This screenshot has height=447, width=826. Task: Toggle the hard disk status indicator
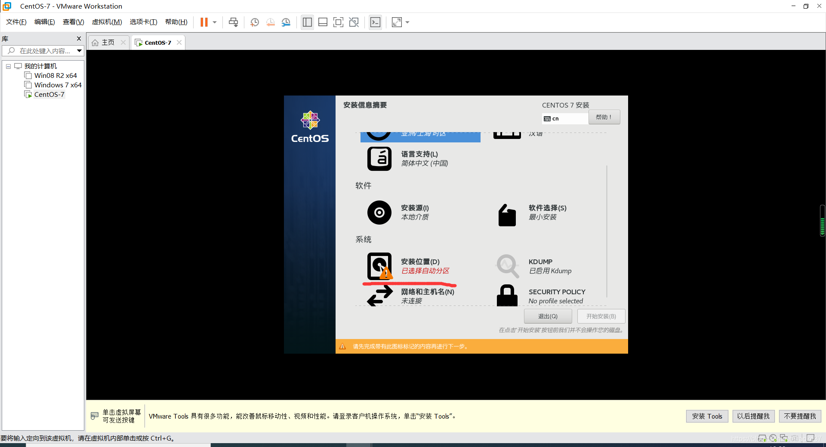(761, 438)
